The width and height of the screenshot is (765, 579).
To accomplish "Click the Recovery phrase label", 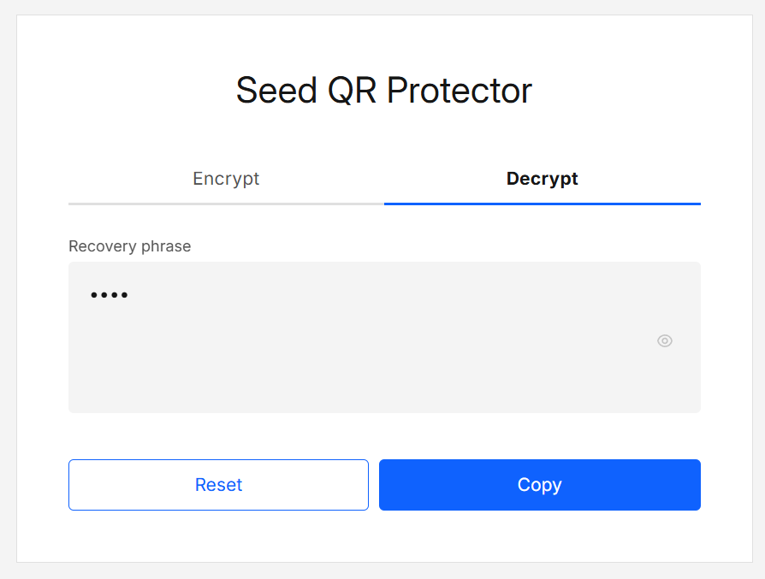I will point(129,246).
